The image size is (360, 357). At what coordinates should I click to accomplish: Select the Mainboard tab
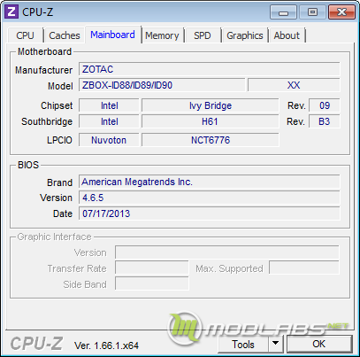(112, 35)
